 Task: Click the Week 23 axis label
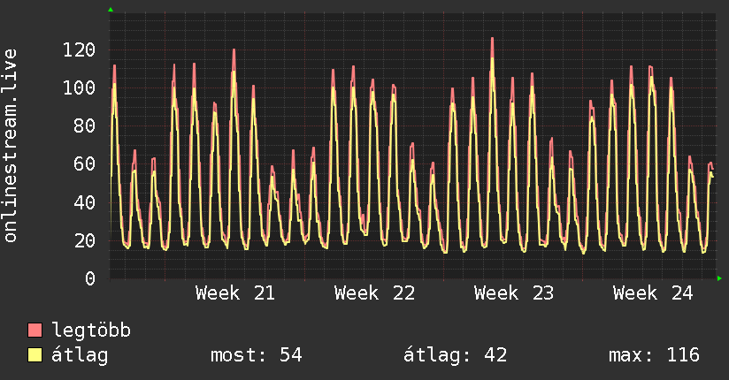click(x=514, y=293)
